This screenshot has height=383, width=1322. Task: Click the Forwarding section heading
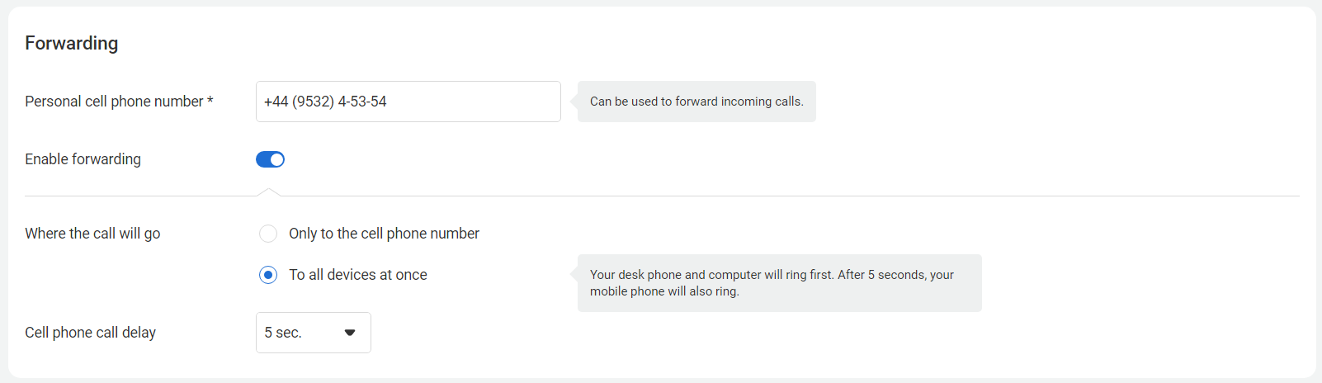point(71,43)
